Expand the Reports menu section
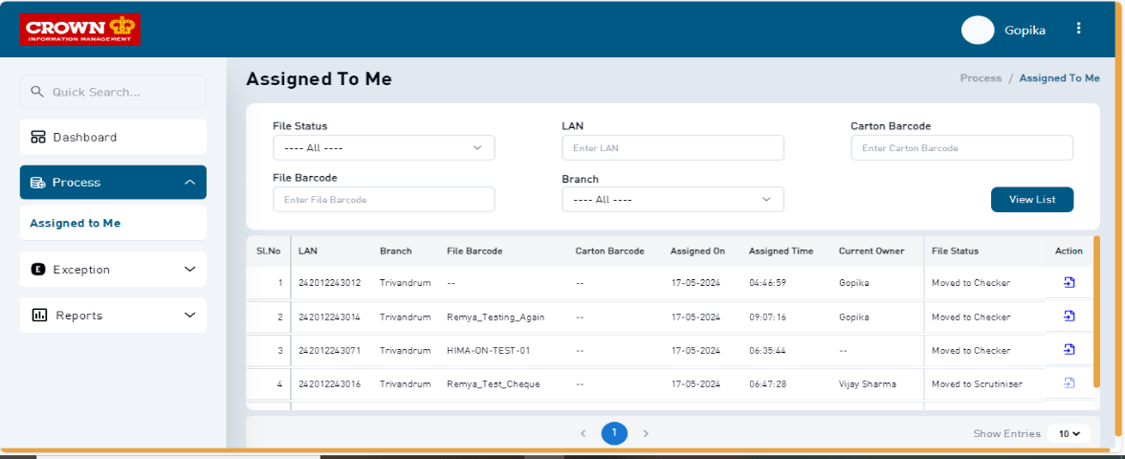The height and width of the screenshot is (459, 1125). point(113,316)
